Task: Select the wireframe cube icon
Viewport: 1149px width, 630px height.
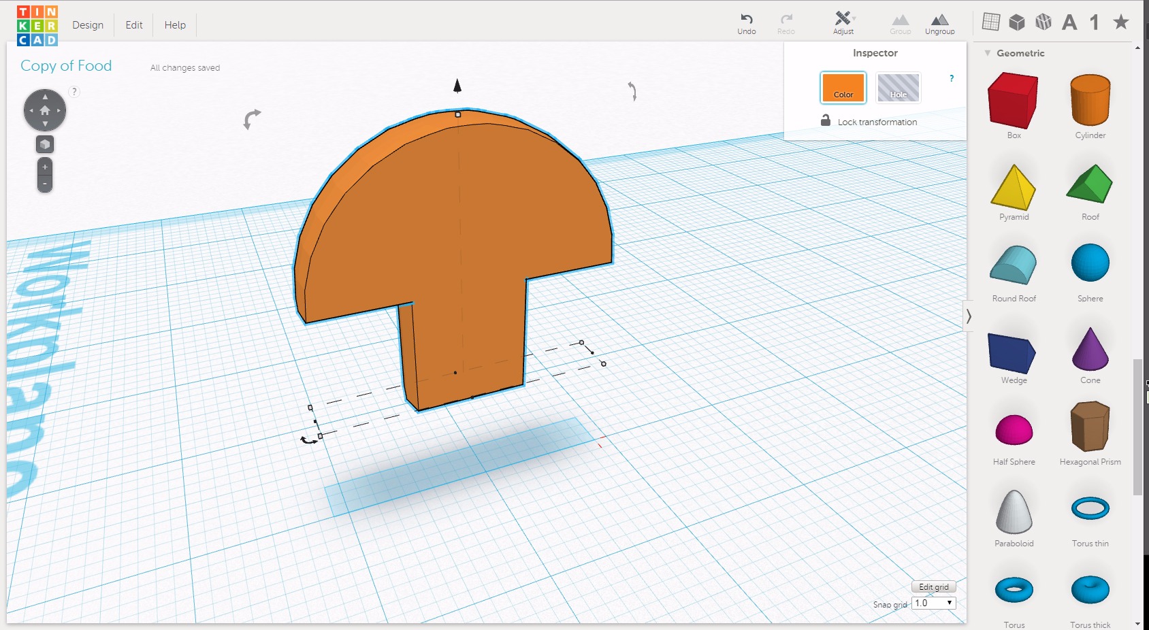Action: (x=1043, y=22)
